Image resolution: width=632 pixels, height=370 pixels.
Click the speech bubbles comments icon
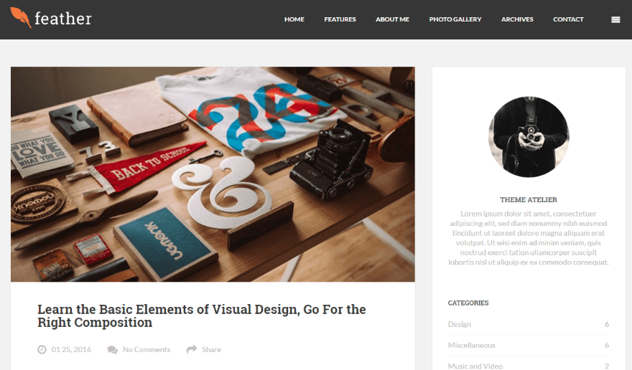(x=113, y=349)
